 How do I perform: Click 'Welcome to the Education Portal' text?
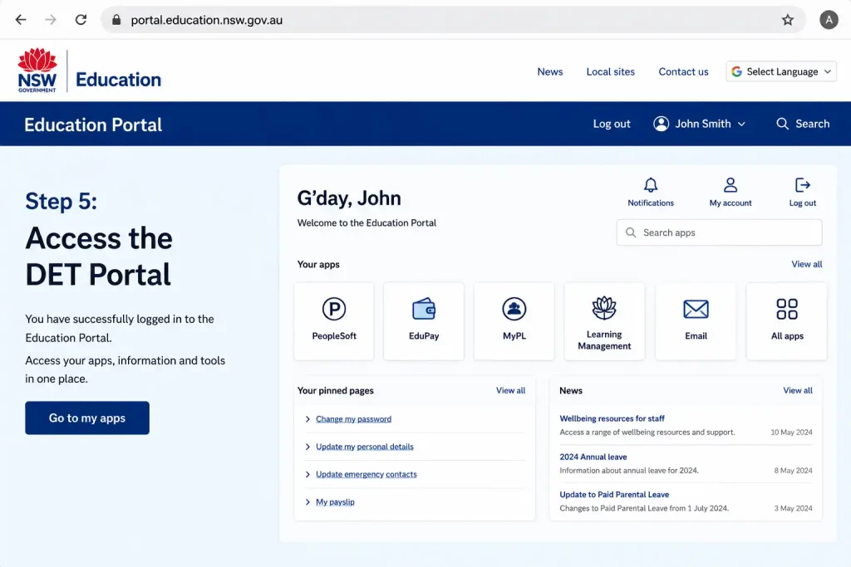pos(366,222)
